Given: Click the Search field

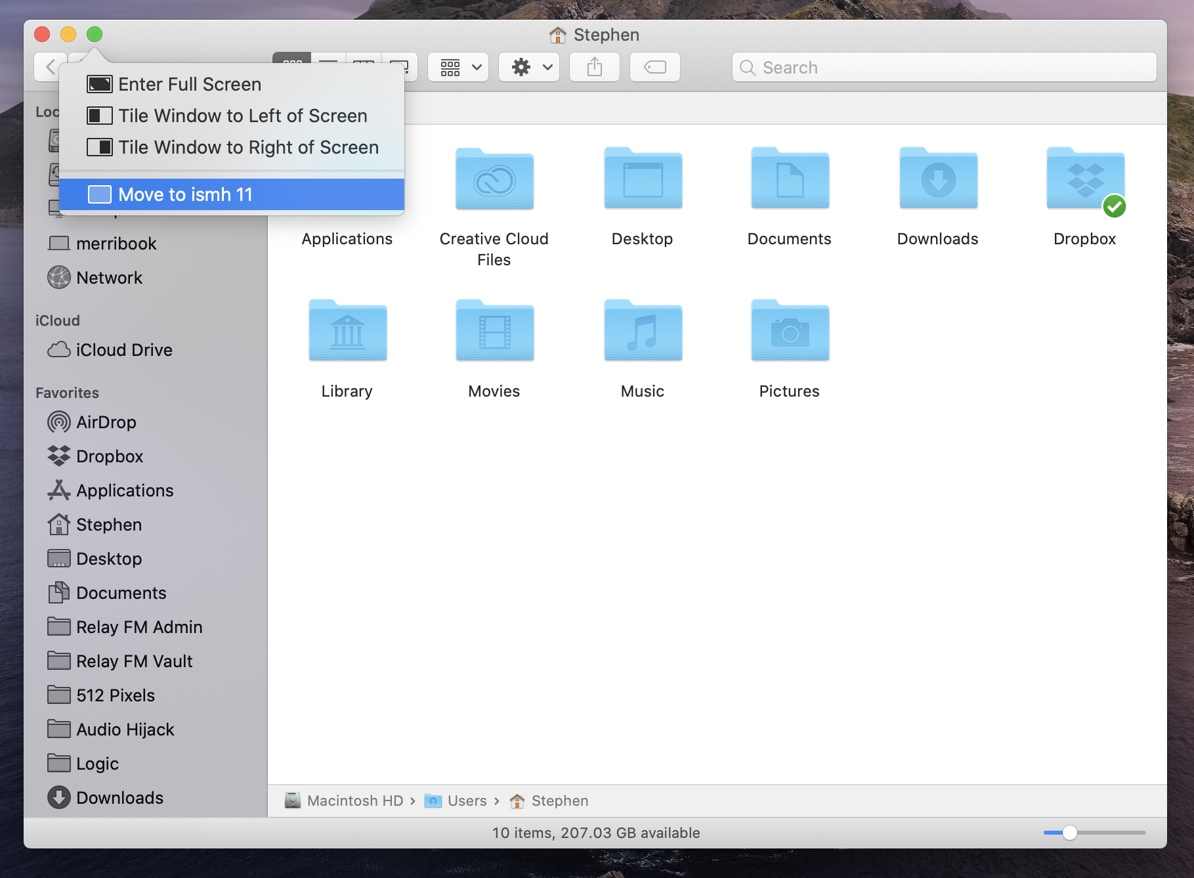Looking at the screenshot, I should (944, 67).
